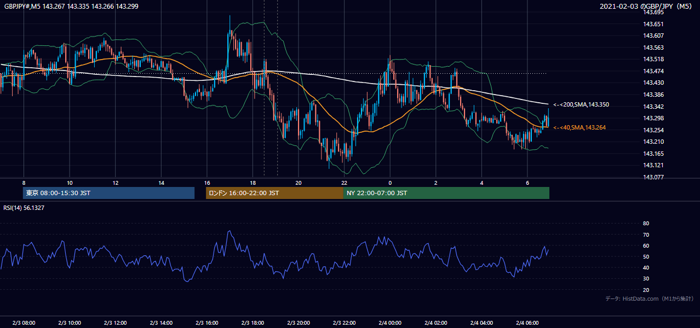
Task: Click the RSI scale value 60
Action: pyautogui.click(x=646, y=245)
